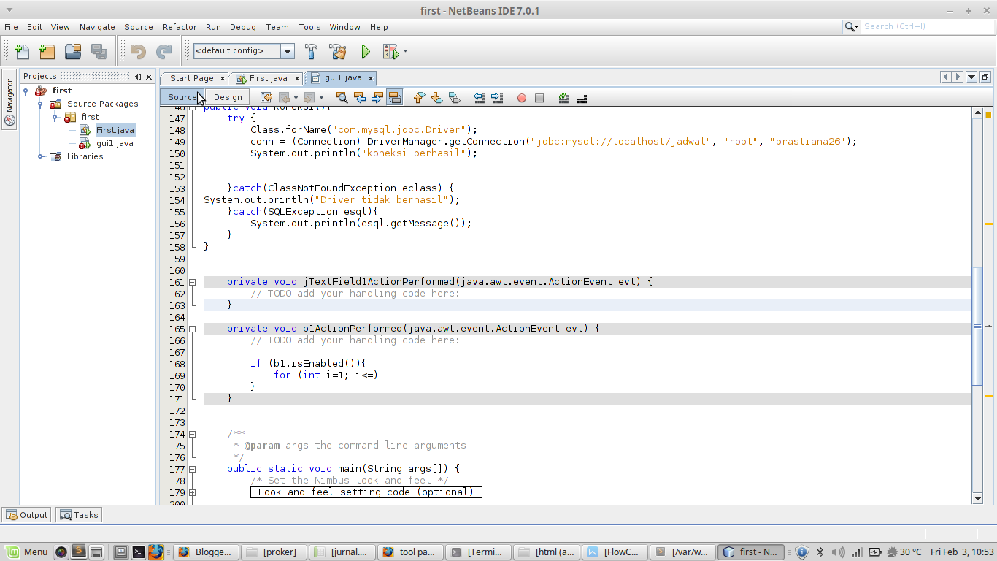Collapse fold at b1ActionPerformed method

tap(193, 329)
